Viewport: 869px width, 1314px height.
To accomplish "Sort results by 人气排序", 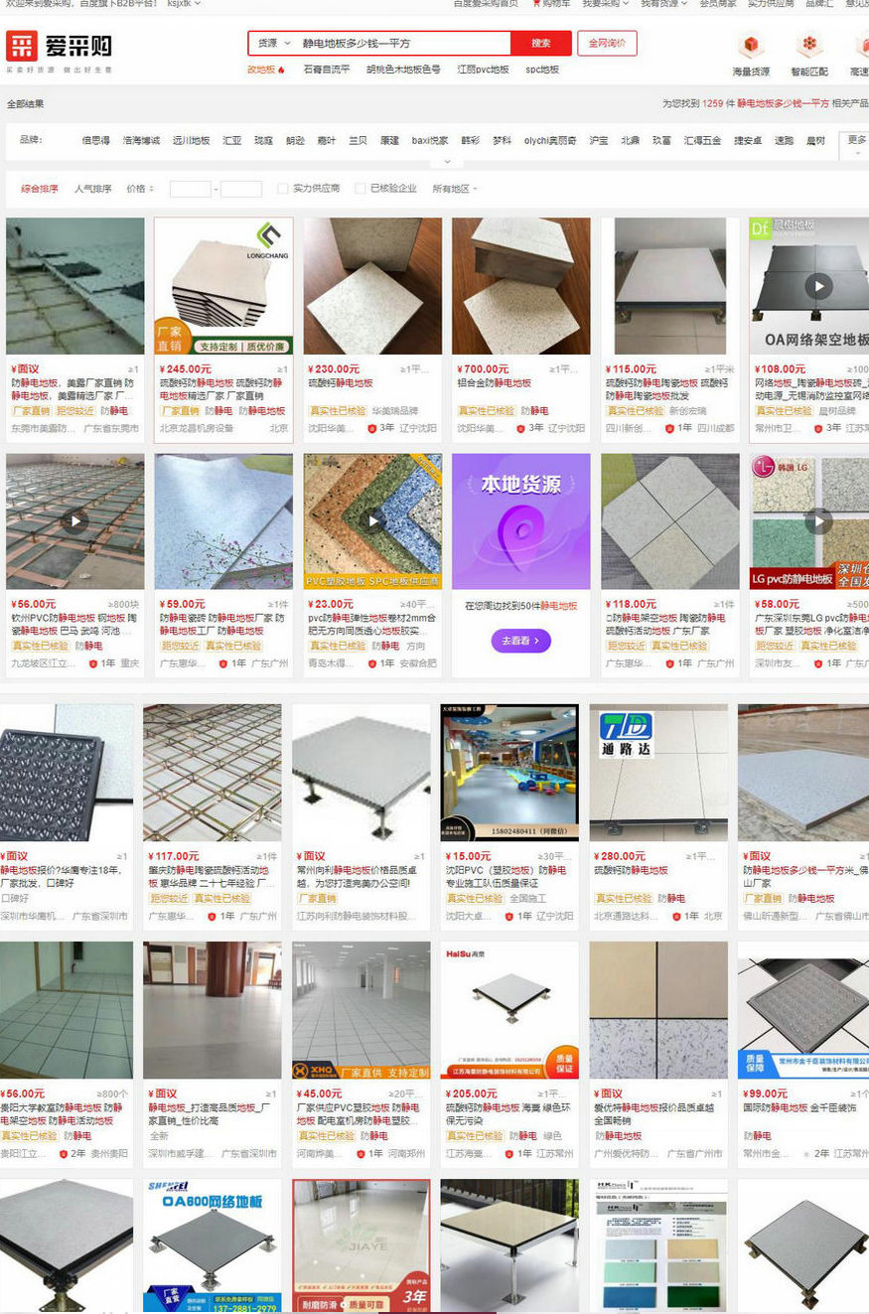I will pyautogui.click(x=92, y=189).
